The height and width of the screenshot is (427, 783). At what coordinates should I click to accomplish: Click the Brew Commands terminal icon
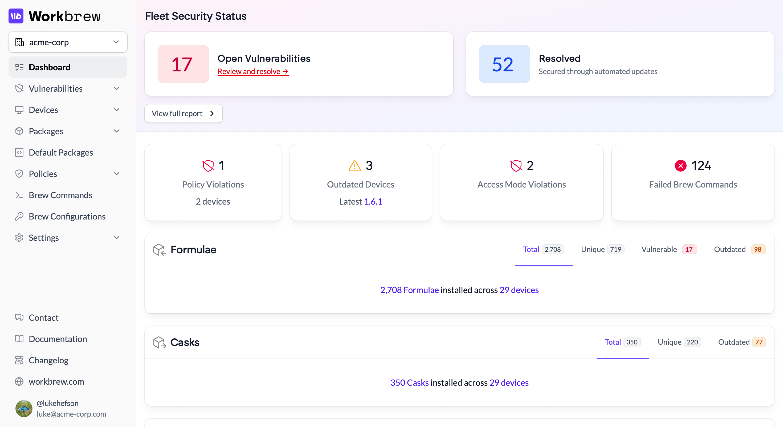point(19,195)
